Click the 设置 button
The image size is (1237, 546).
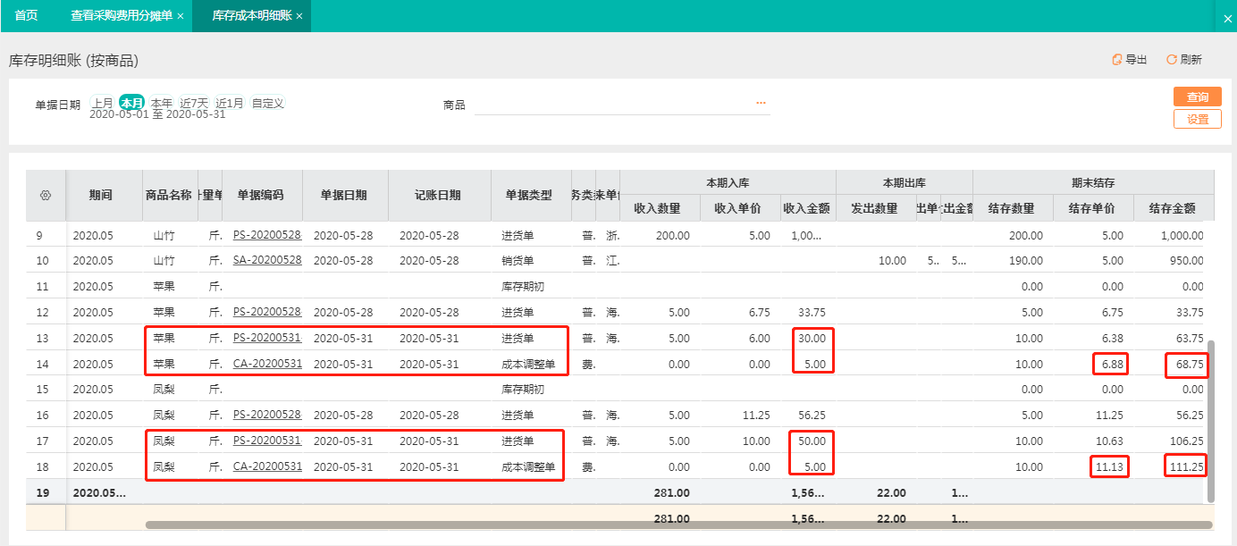pos(1198,119)
